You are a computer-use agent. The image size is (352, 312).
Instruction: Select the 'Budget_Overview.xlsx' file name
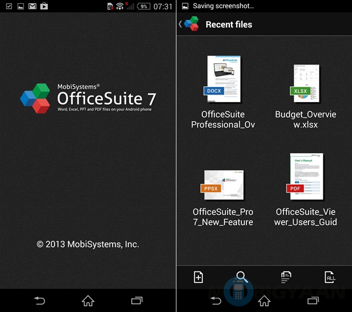coord(306,119)
